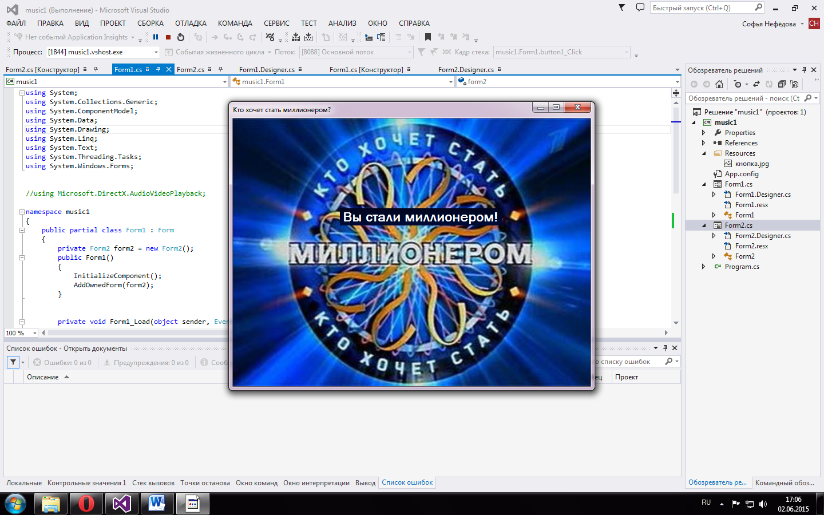Stop debugging with the red square button

point(168,37)
